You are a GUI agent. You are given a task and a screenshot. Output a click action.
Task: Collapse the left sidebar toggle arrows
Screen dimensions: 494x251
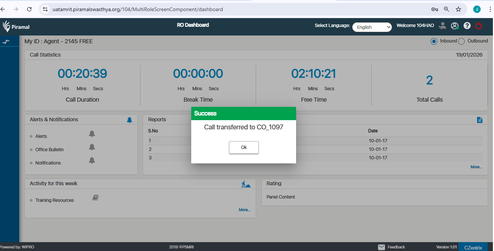coord(6,41)
